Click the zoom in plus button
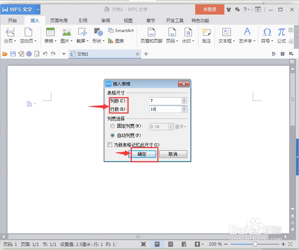This screenshot has height=250, width=299. coord(283,244)
